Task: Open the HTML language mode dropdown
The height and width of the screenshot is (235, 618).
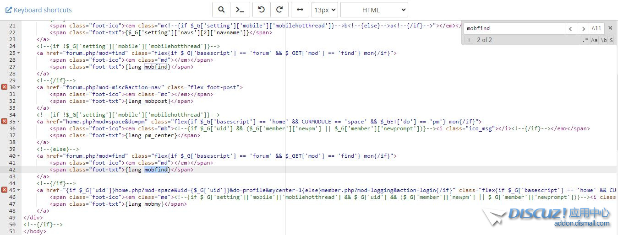Action: 374,10
